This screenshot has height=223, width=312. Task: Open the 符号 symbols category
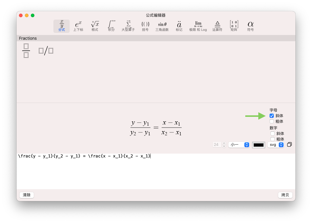point(251,26)
